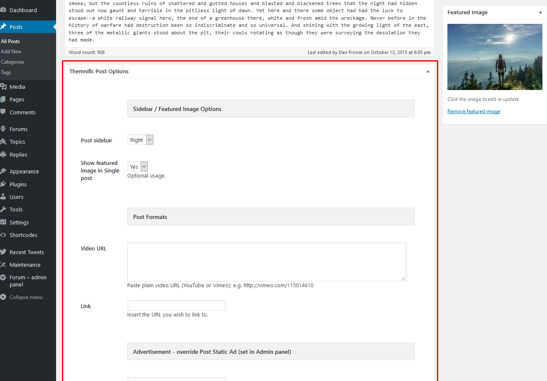Viewport: 547px width, 381px height.
Task: Go to Categories under Posts
Action: point(13,62)
